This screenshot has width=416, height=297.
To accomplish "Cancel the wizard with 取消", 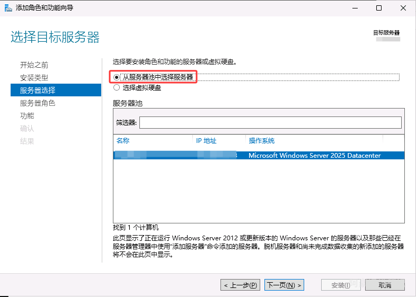I will point(385,285).
